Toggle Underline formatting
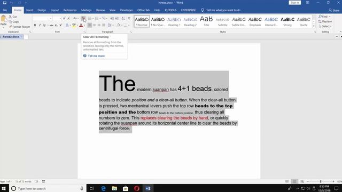The width and height of the screenshot is (342, 192). (44, 25)
